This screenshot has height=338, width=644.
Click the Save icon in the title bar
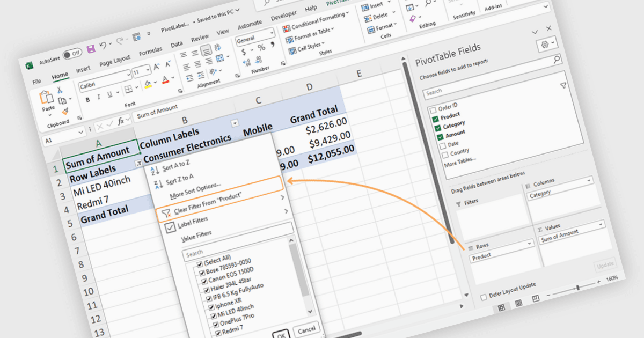(x=91, y=49)
